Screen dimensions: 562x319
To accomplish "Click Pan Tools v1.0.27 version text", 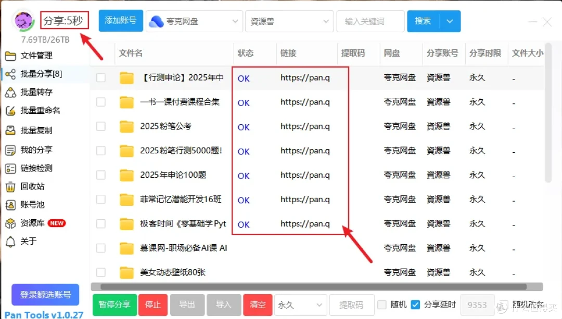I will point(44,315).
